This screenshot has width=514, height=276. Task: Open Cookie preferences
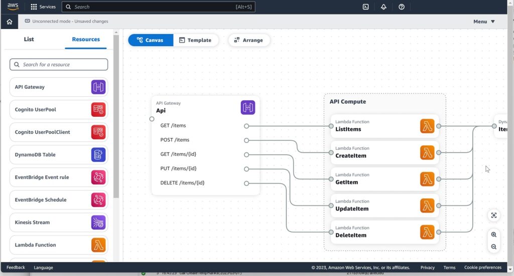coord(482,267)
